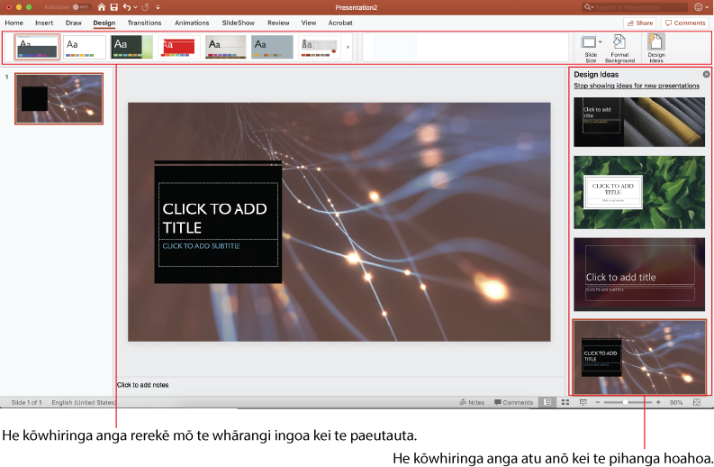The width and height of the screenshot is (714, 467).
Task: Toggle the Notes pane in status bar
Action: tap(472, 402)
